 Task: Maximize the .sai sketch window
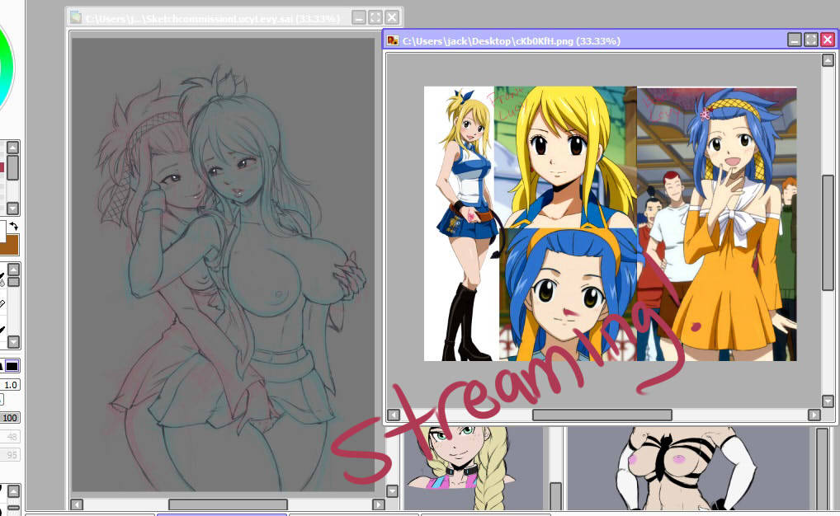[x=375, y=17]
